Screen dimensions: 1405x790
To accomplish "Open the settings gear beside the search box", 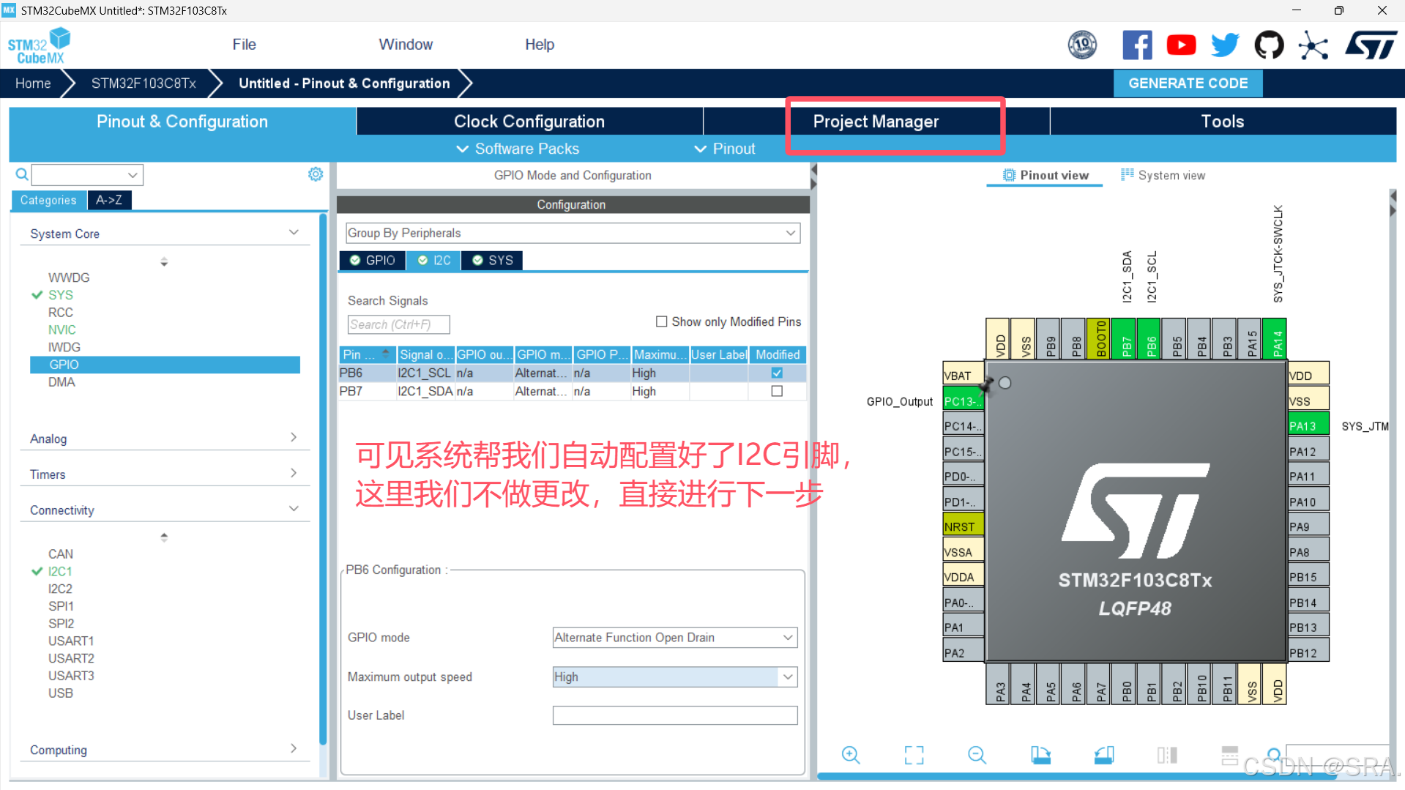I will 316,174.
